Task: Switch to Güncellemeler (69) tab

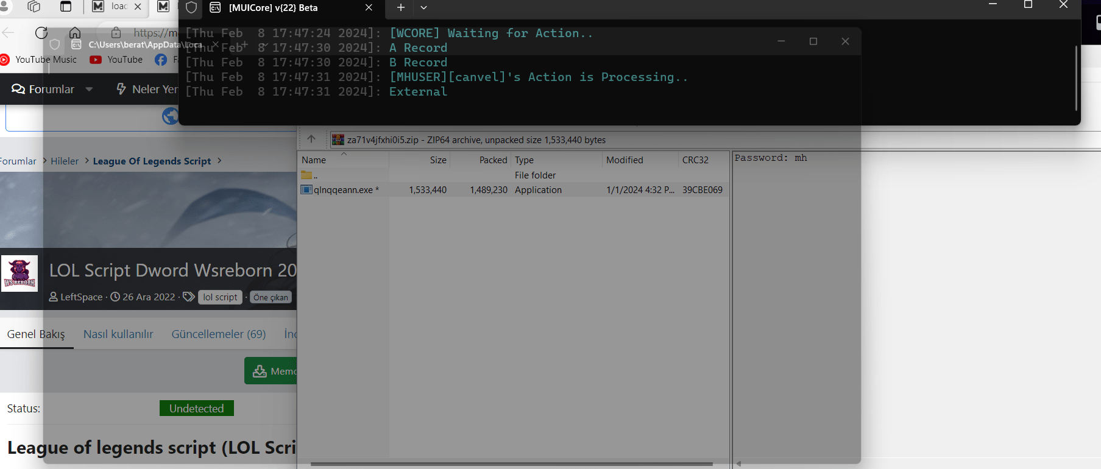Action: click(x=219, y=334)
